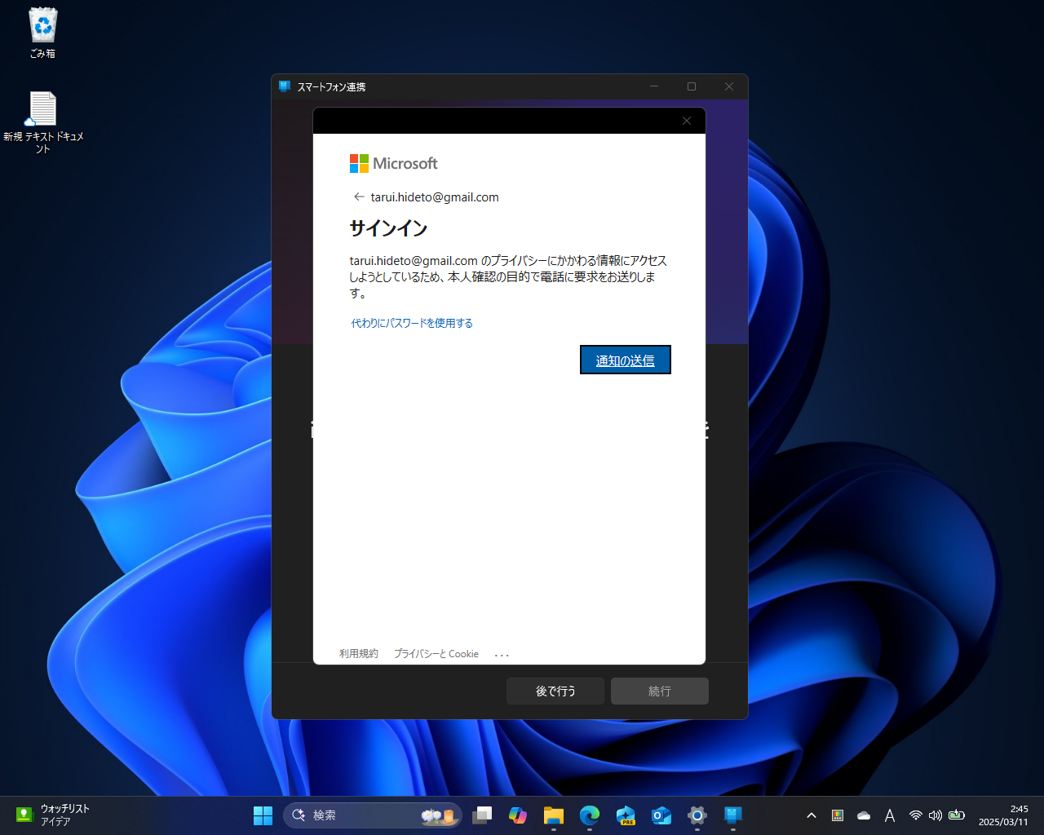Launch Microsoft Edge from the taskbar
Screen dimensions: 1044x835
pos(590,815)
